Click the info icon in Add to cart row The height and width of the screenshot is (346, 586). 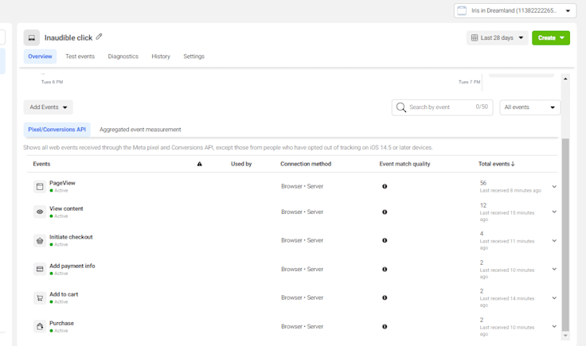[385, 297]
